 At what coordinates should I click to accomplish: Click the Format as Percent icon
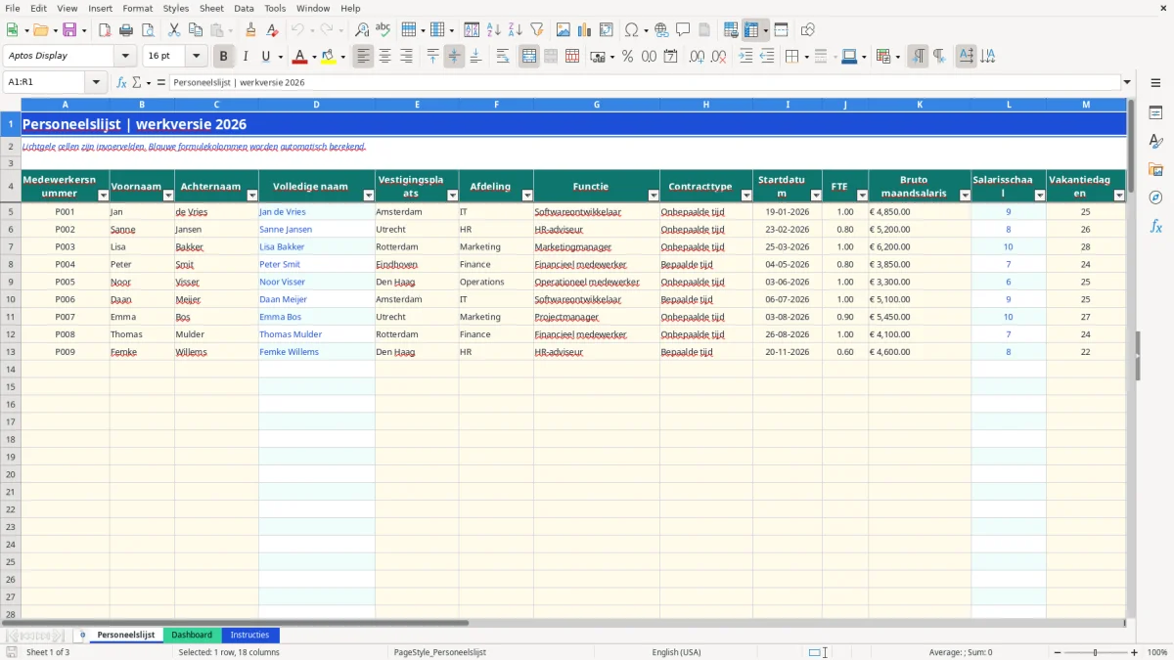627,57
